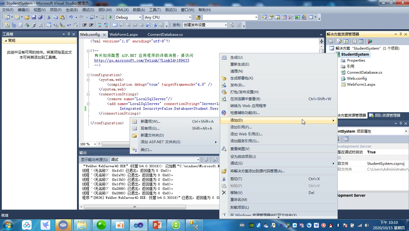Choose 新建项(W)... from the Add submenu

(x=174, y=122)
